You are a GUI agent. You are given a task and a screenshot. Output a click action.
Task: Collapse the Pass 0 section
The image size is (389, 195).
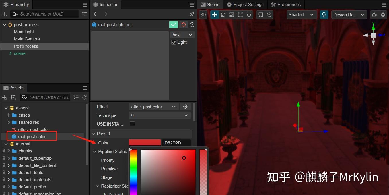click(x=93, y=134)
